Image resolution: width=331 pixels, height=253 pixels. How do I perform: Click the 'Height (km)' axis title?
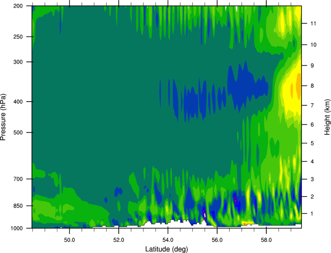pos(327,117)
